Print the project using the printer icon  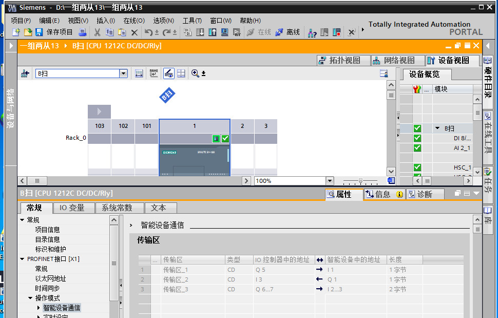[x=83, y=32]
